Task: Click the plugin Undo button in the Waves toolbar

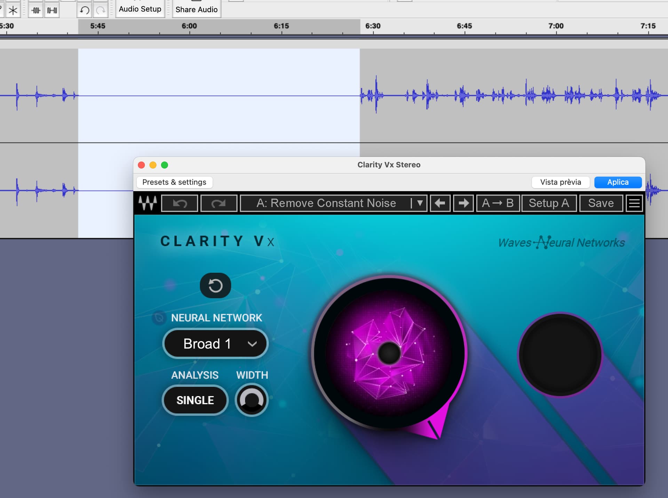Action: [x=180, y=203]
